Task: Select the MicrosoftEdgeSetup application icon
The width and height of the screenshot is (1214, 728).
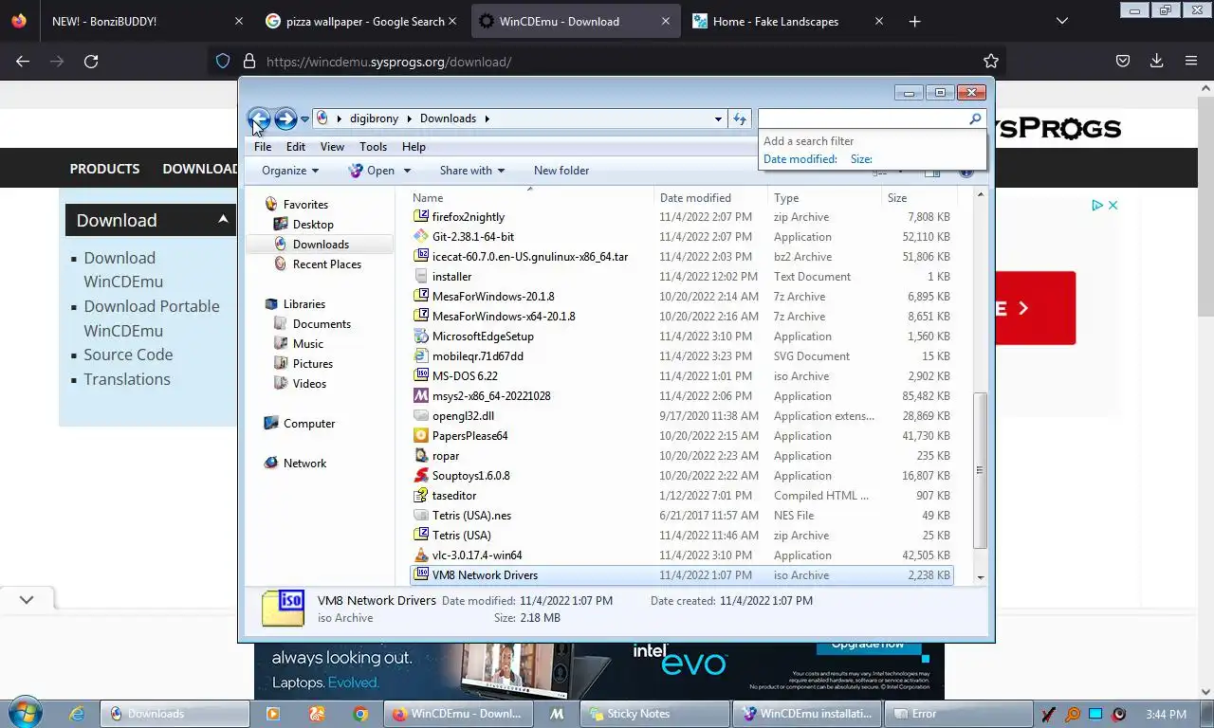Action: click(422, 337)
